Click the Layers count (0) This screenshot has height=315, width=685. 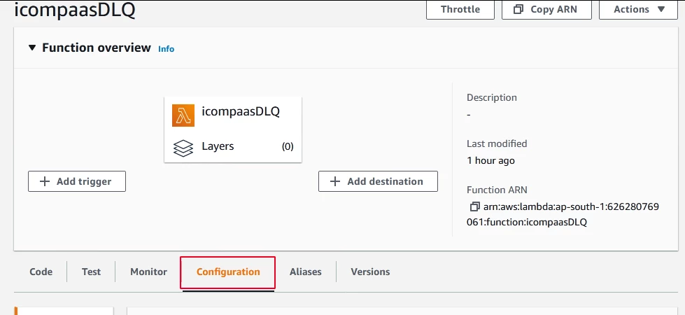coord(288,147)
